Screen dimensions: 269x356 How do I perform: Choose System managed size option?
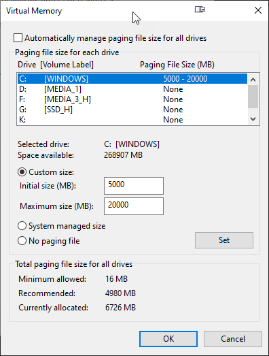(22, 226)
